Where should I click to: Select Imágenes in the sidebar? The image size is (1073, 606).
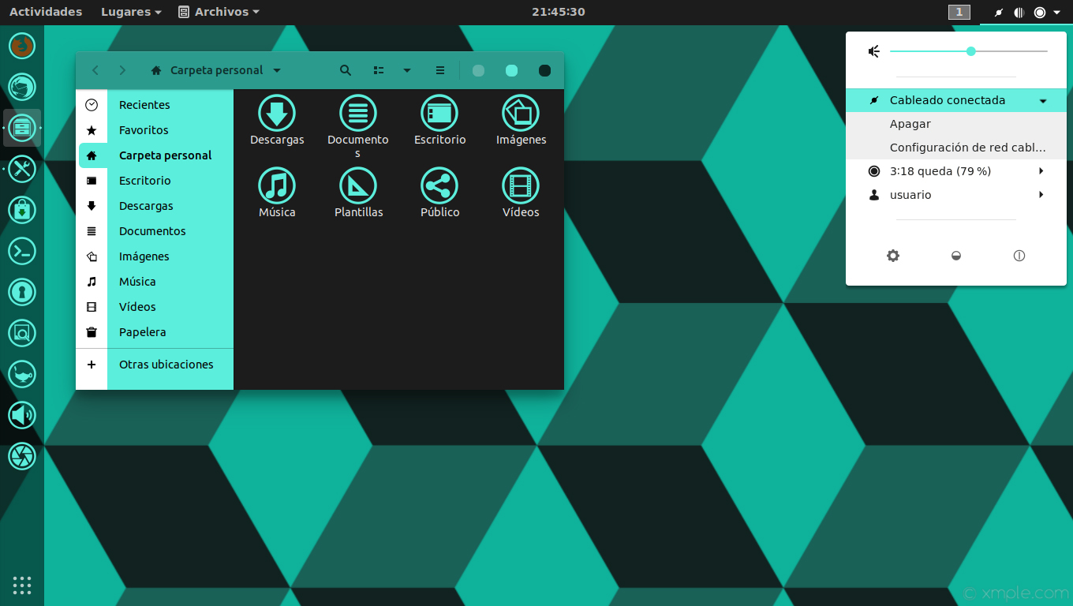pos(155,256)
